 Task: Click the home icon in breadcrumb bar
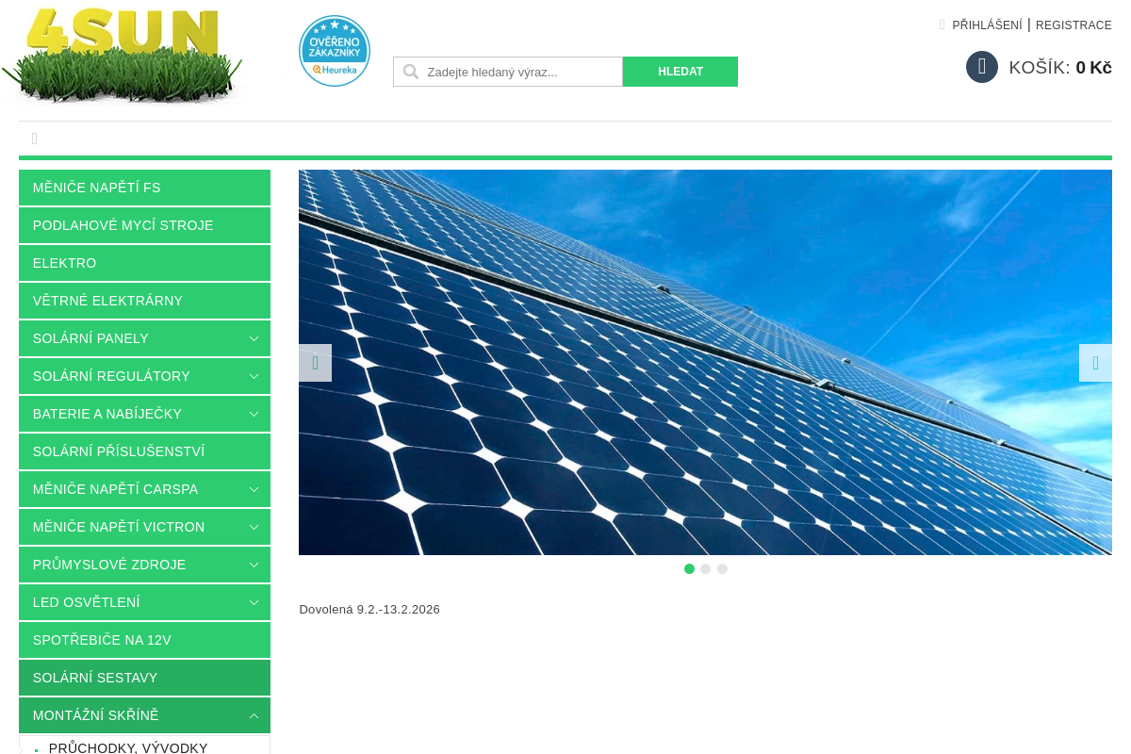coord(35,139)
